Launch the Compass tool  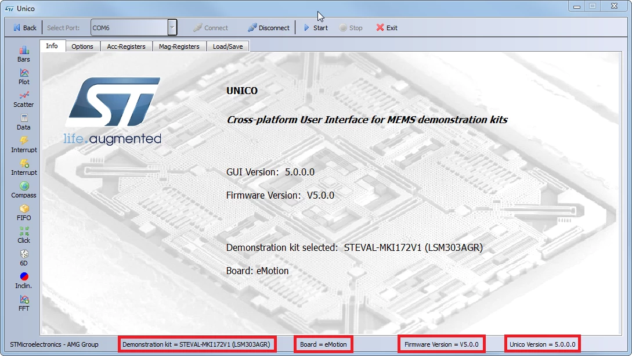23,189
